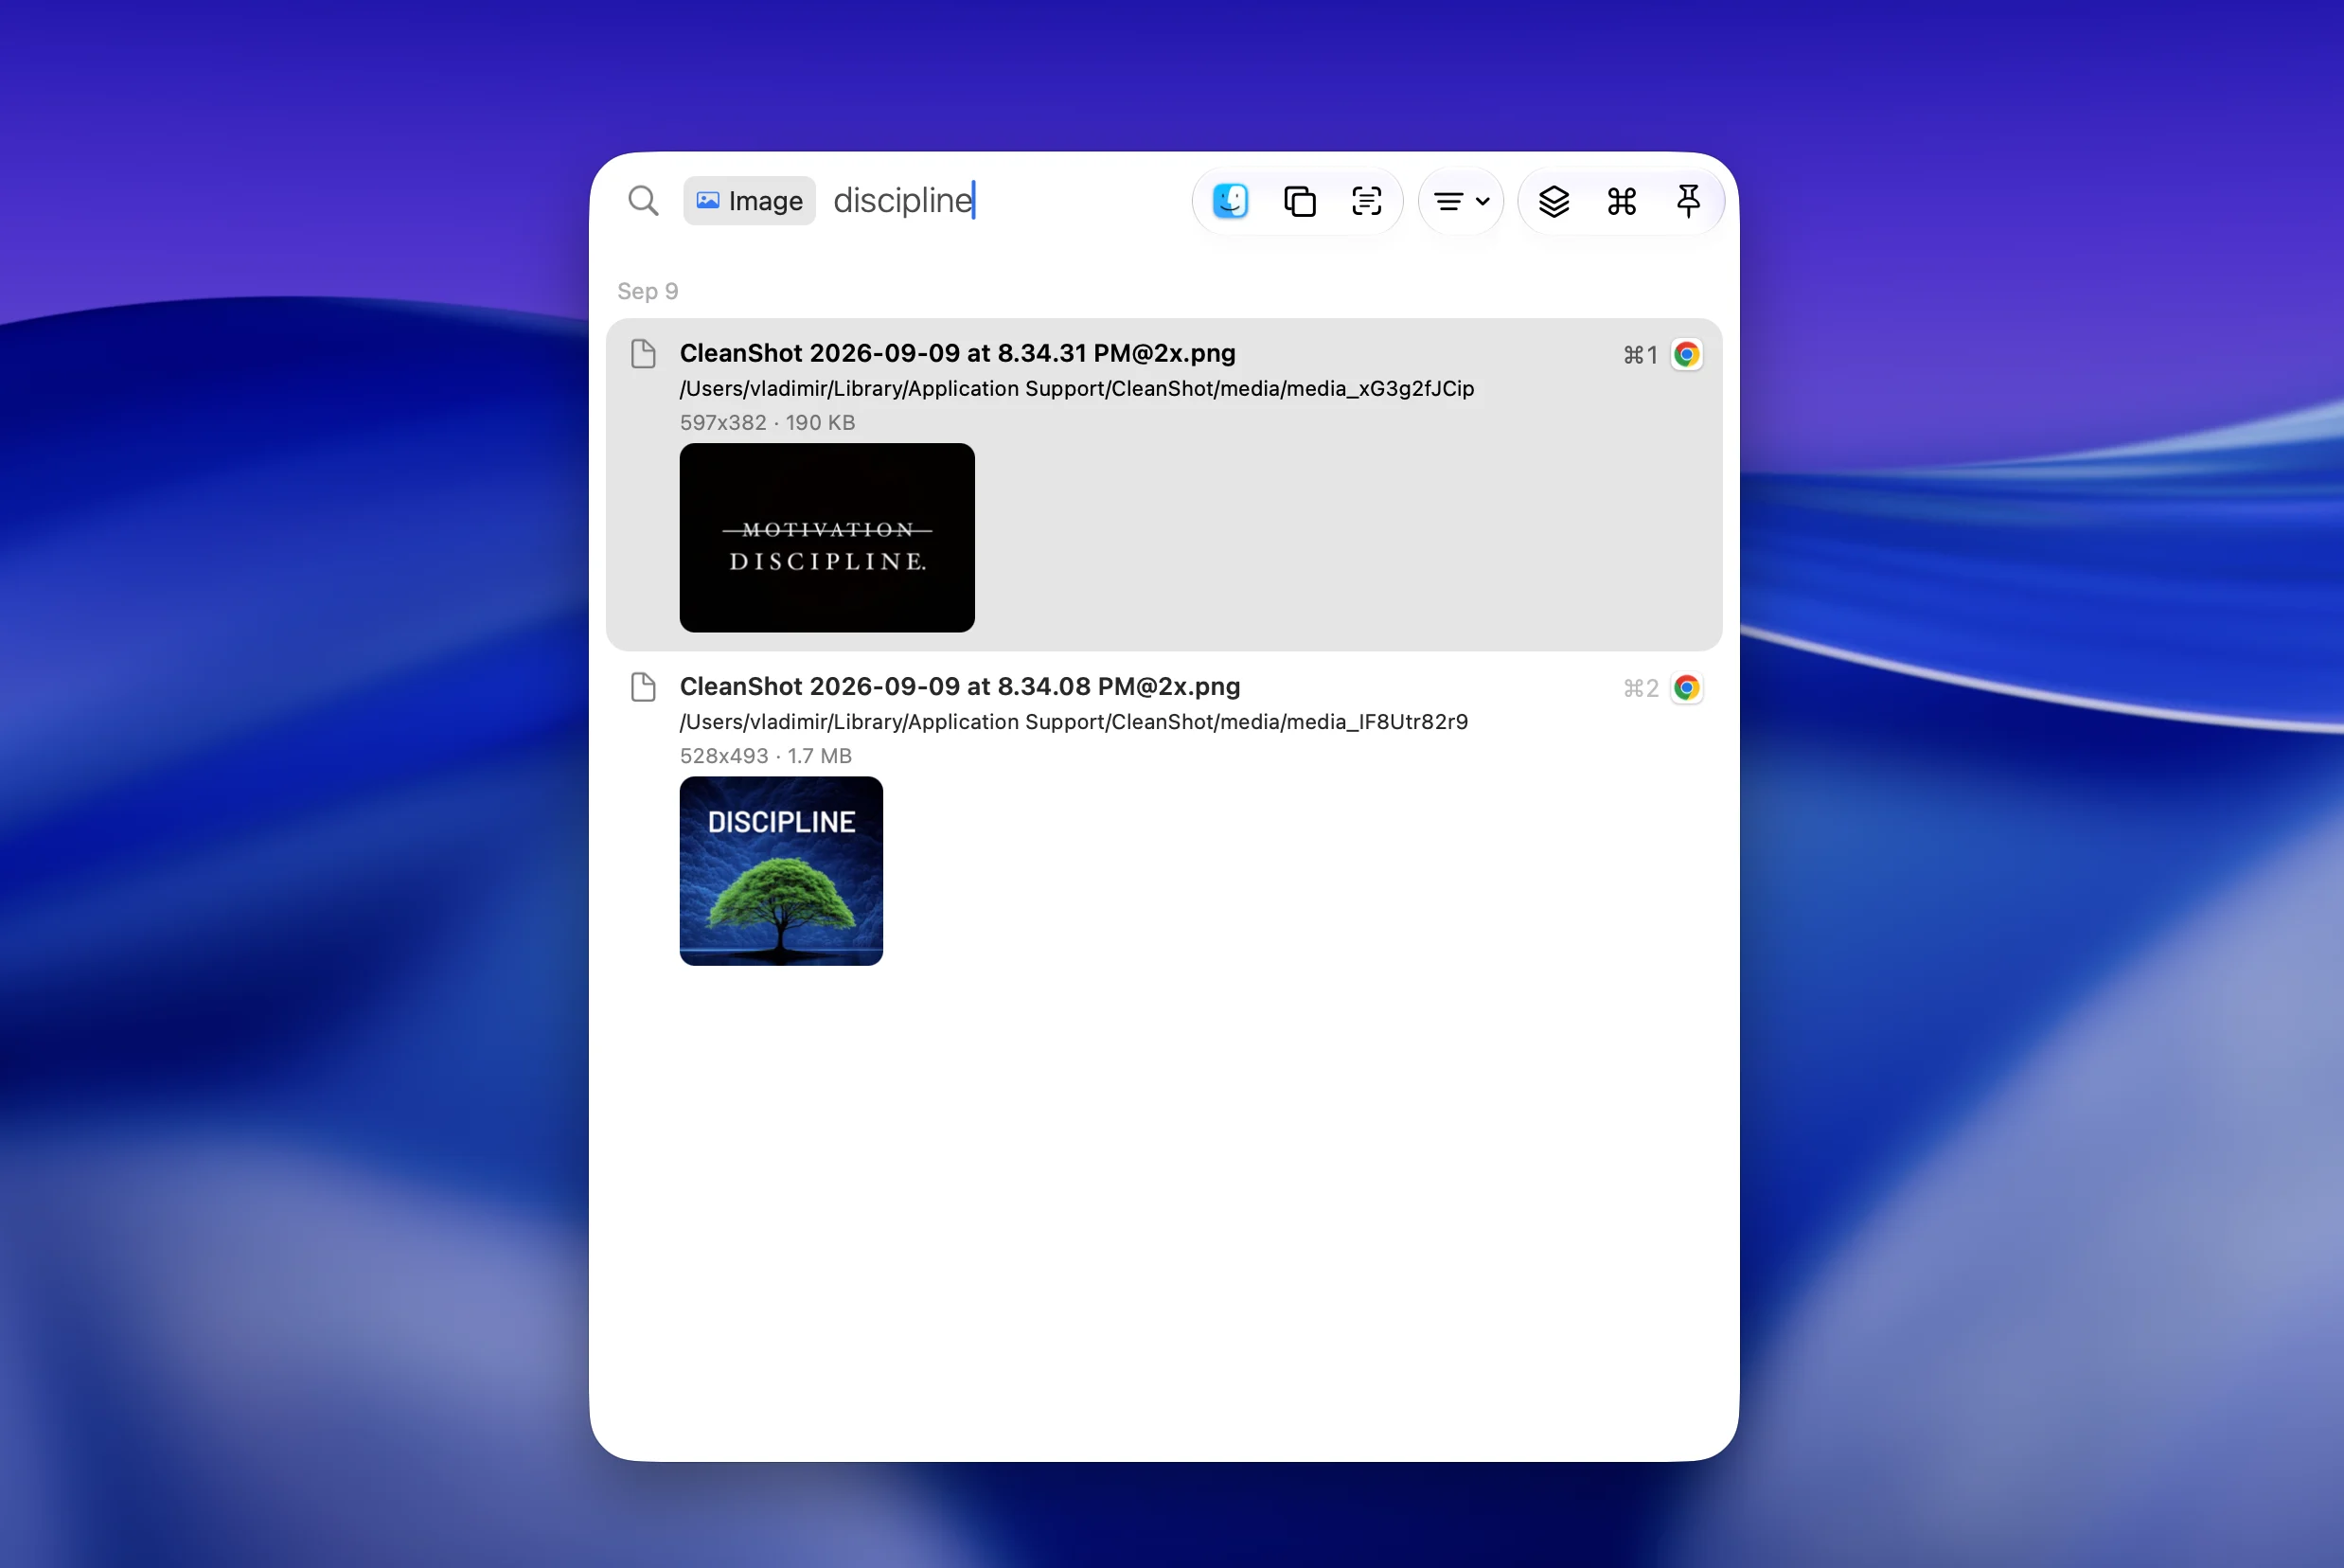2344x1568 pixels.
Task: Select CleanShot 8.34.31 PM file name
Action: point(958,353)
